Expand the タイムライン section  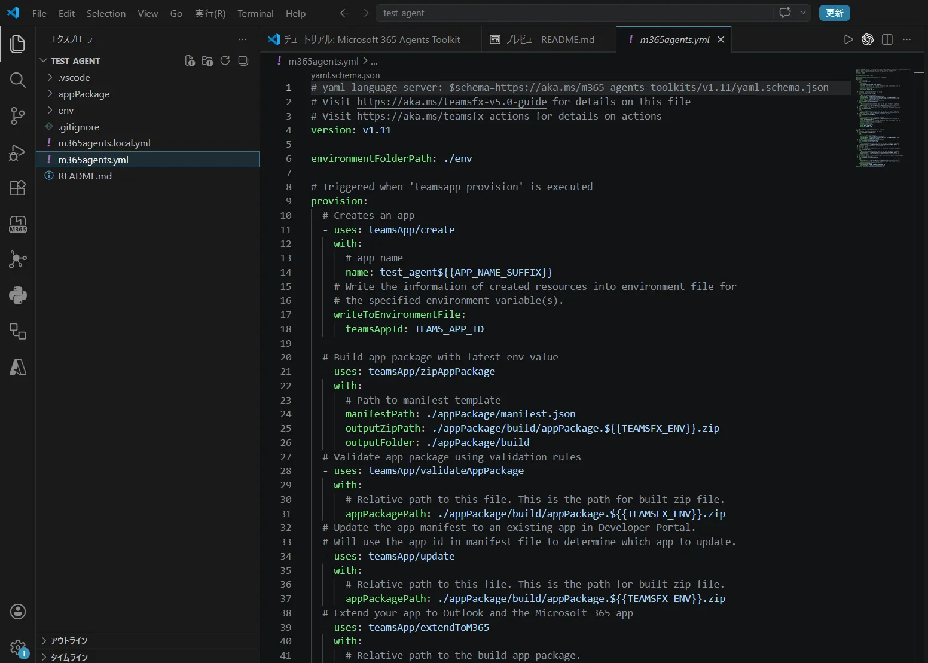point(148,657)
